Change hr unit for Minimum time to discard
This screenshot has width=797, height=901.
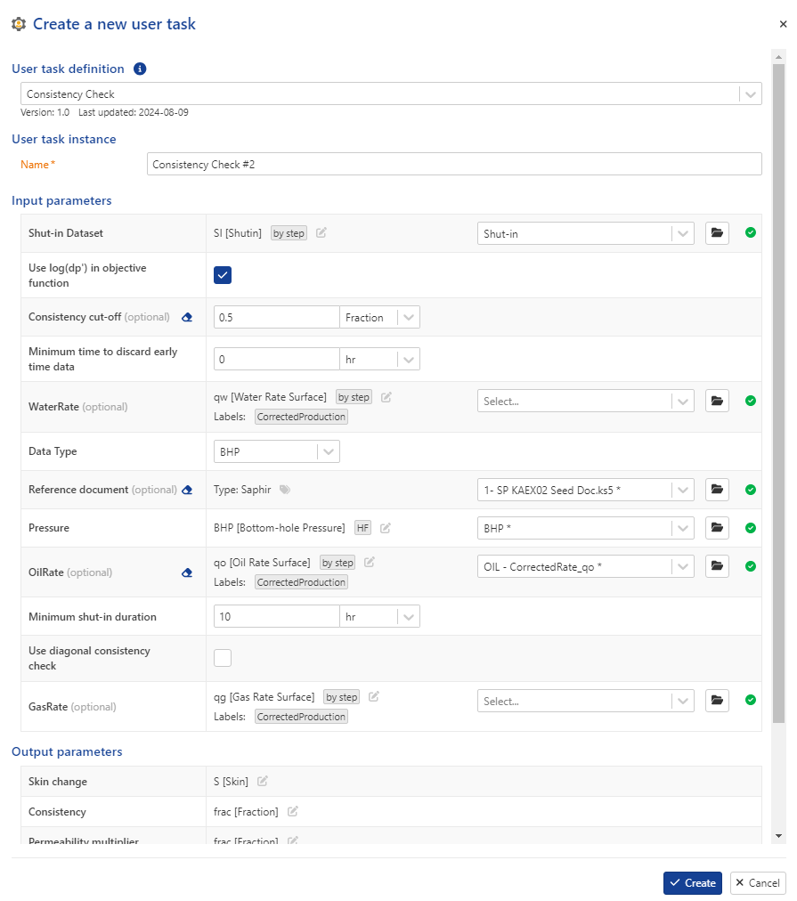click(x=379, y=359)
